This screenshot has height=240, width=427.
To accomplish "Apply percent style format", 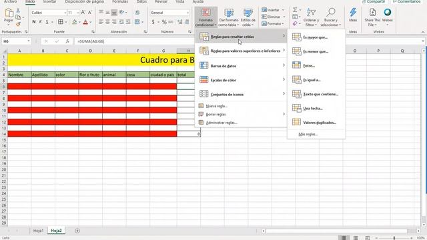I will pos(164,22).
